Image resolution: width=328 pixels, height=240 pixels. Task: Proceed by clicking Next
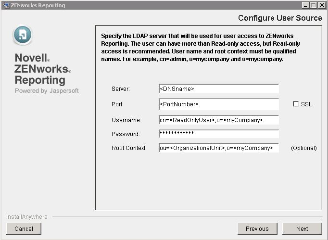click(x=302, y=228)
